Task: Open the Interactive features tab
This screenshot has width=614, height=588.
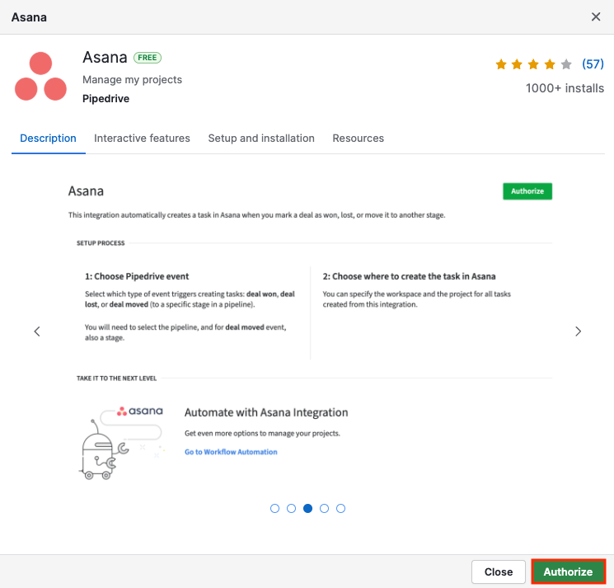Action: click(x=142, y=139)
